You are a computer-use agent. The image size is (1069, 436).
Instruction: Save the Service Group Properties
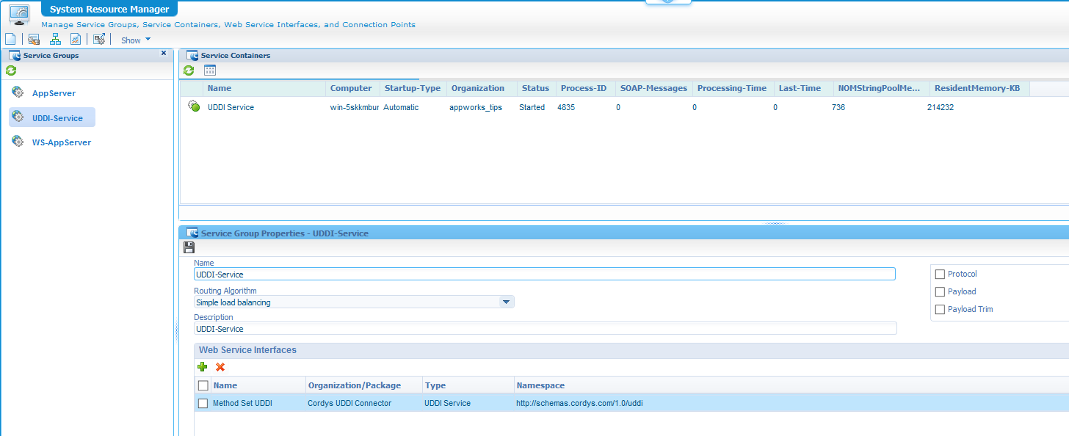tap(189, 248)
